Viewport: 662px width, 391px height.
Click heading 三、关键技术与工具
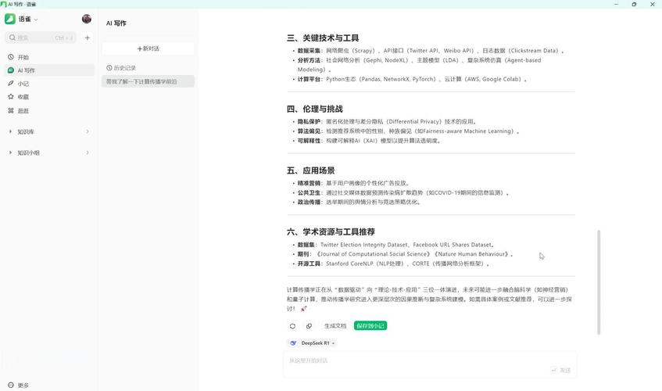[323, 38]
